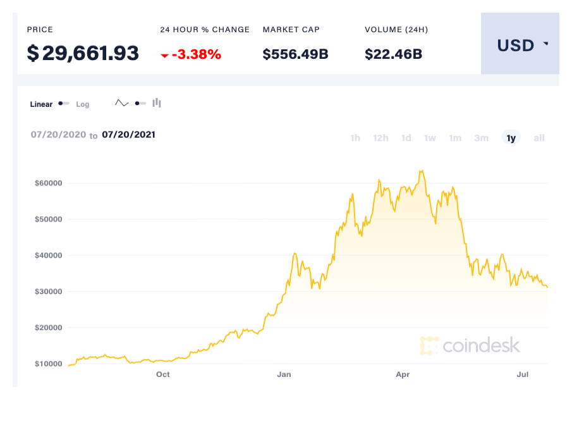Click the $29,661.93 price value

[83, 53]
